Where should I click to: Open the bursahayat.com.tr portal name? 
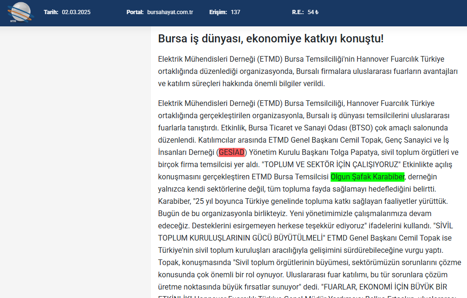[x=170, y=12]
